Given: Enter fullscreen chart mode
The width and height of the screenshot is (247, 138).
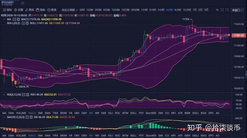Looking at the screenshot, I should click(x=222, y=10).
